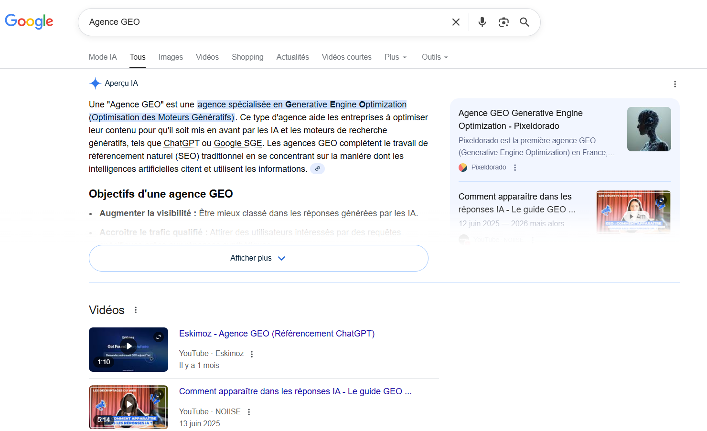Click the Vidéos section heading
This screenshot has width=707, height=431.
coord(107,310)
